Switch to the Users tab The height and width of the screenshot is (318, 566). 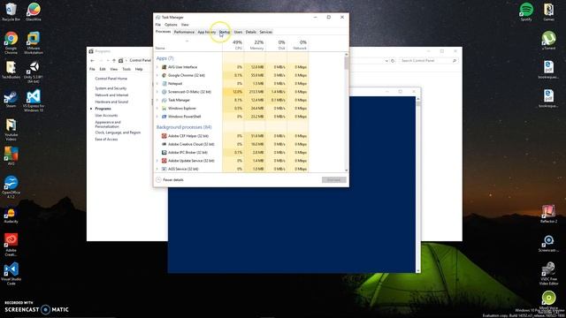(238, 32)
